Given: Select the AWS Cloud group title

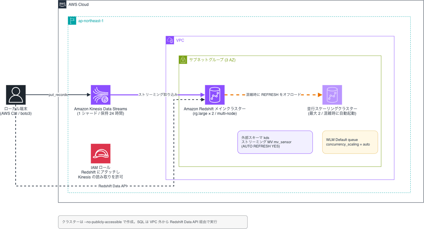Looking at the screenshot, I should (79, 5).
